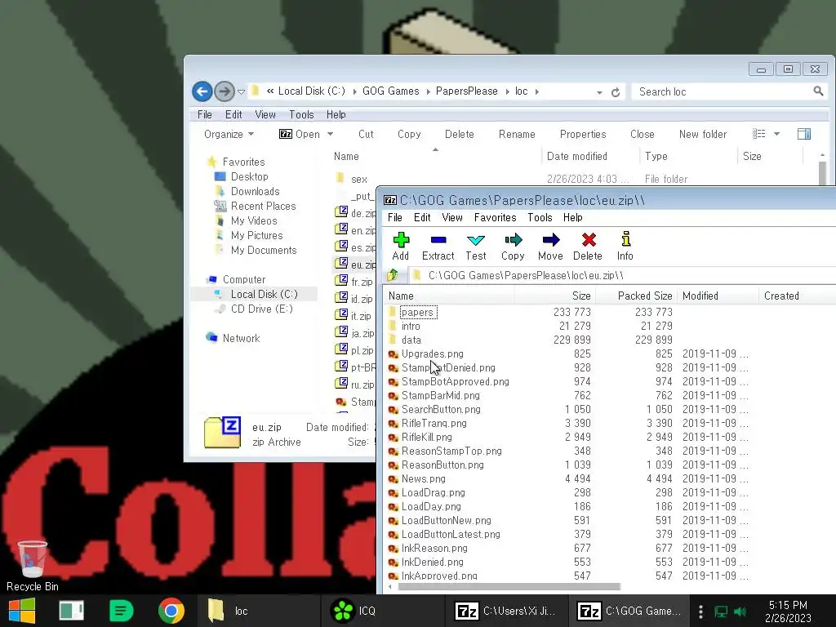Expand breadcrumb arrow after loc
Viewport: 836px width, 627px height.
coord(537,91)
